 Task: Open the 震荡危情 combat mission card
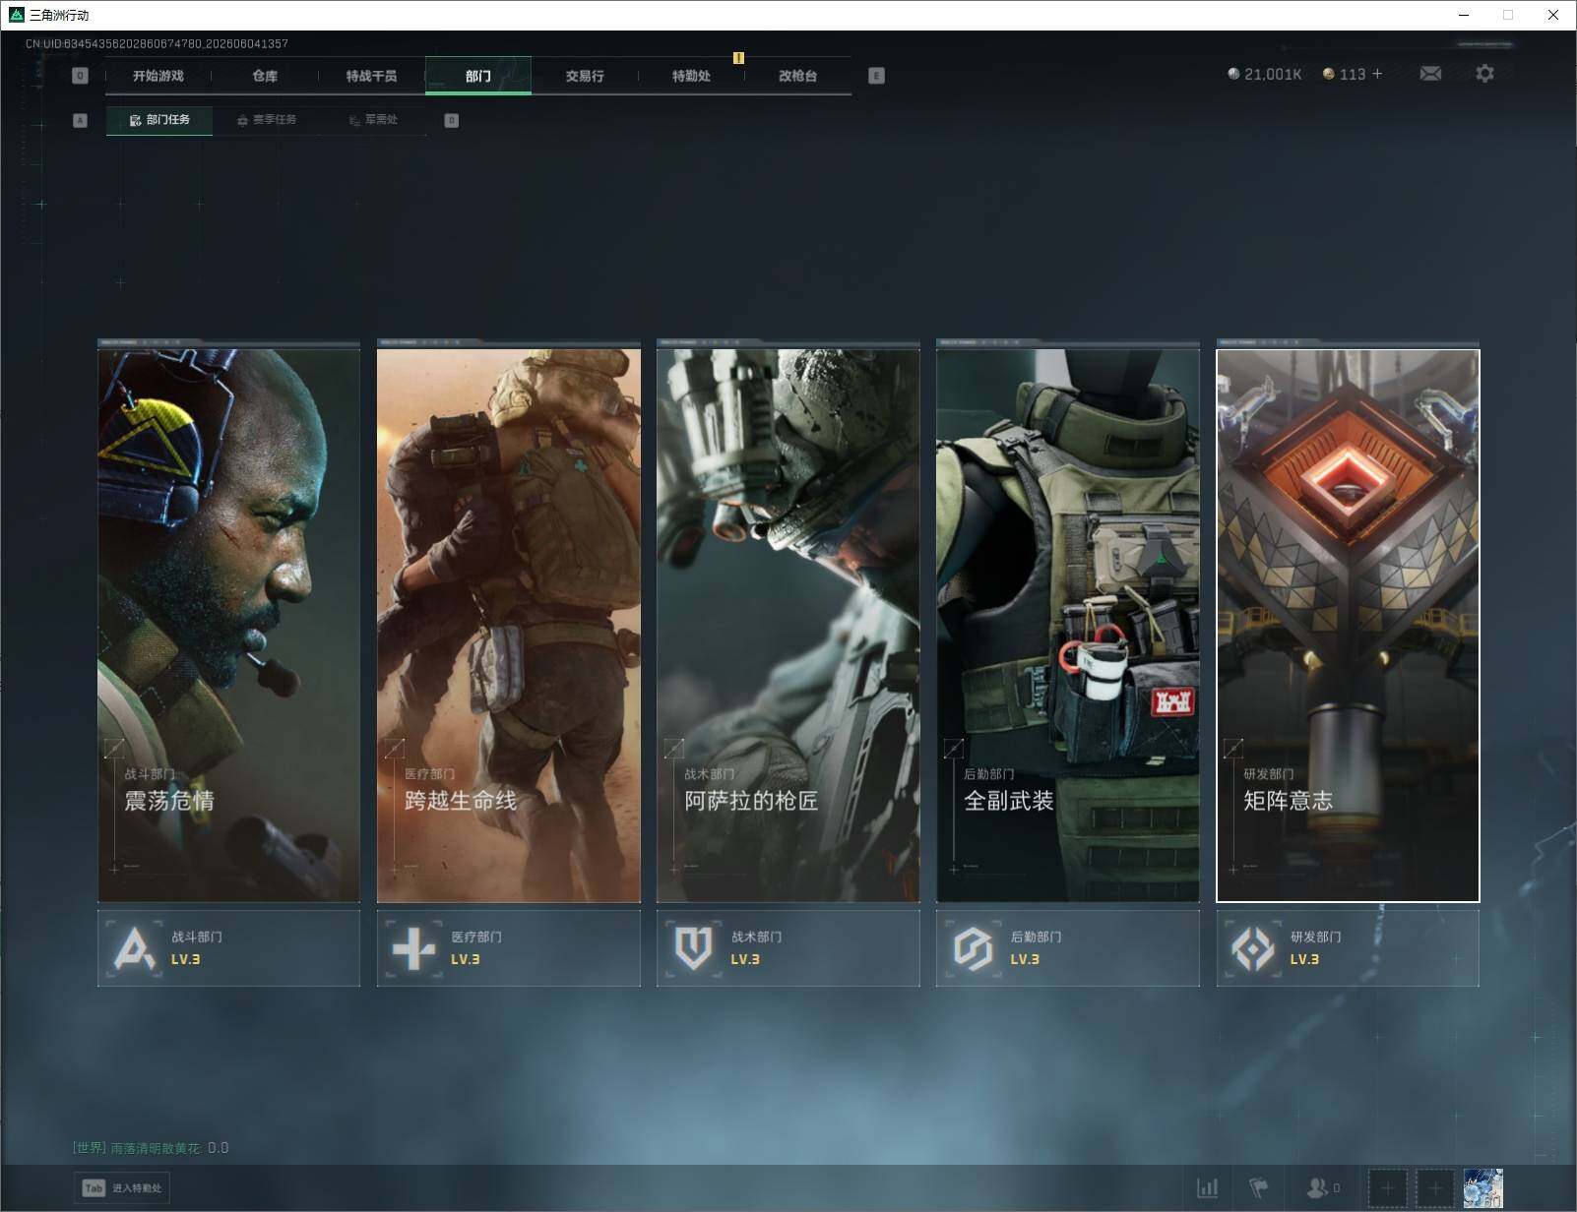228,625
